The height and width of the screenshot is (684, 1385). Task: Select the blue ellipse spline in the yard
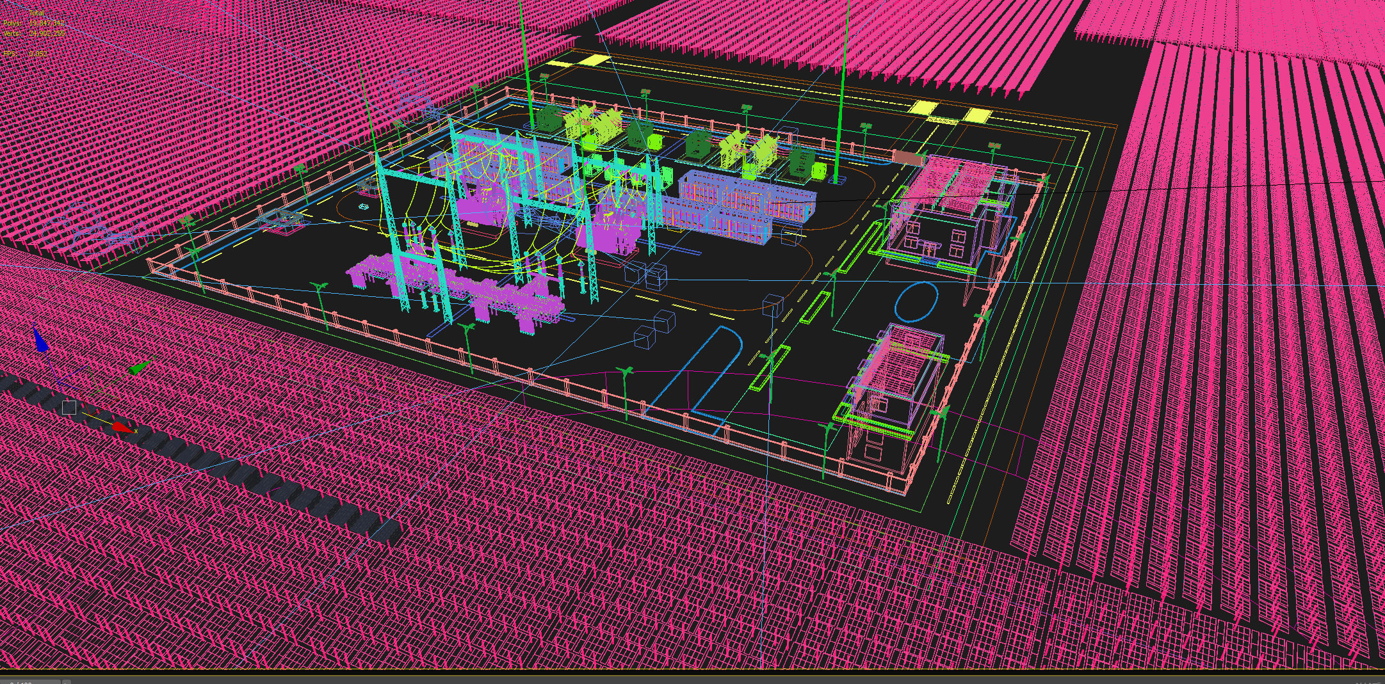click(x=917, y=302)
